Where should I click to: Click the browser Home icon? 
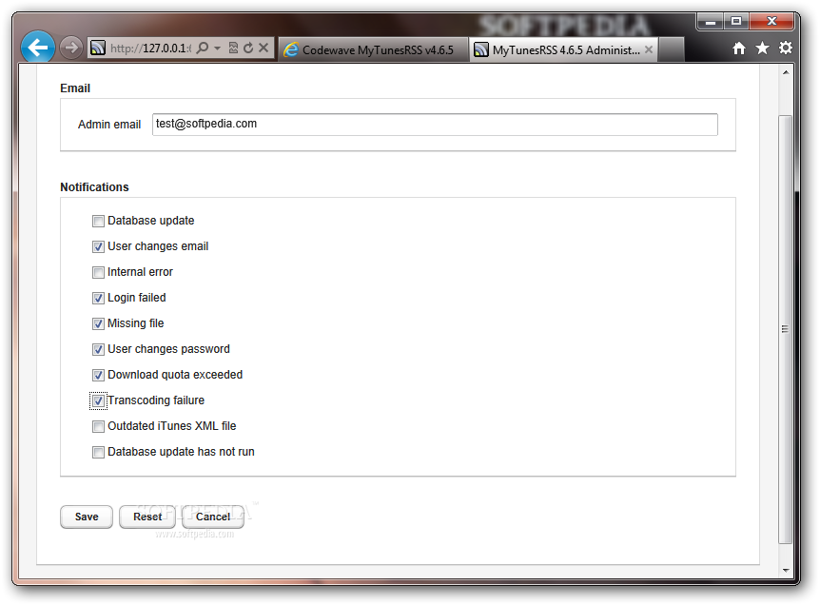tap(739, 49)
